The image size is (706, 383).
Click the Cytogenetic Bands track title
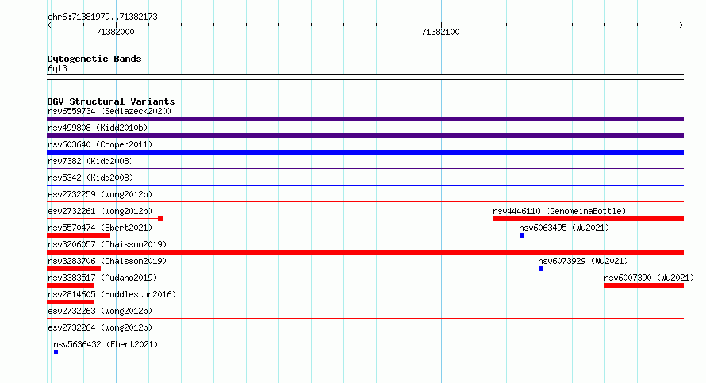(x=94, y=59)
